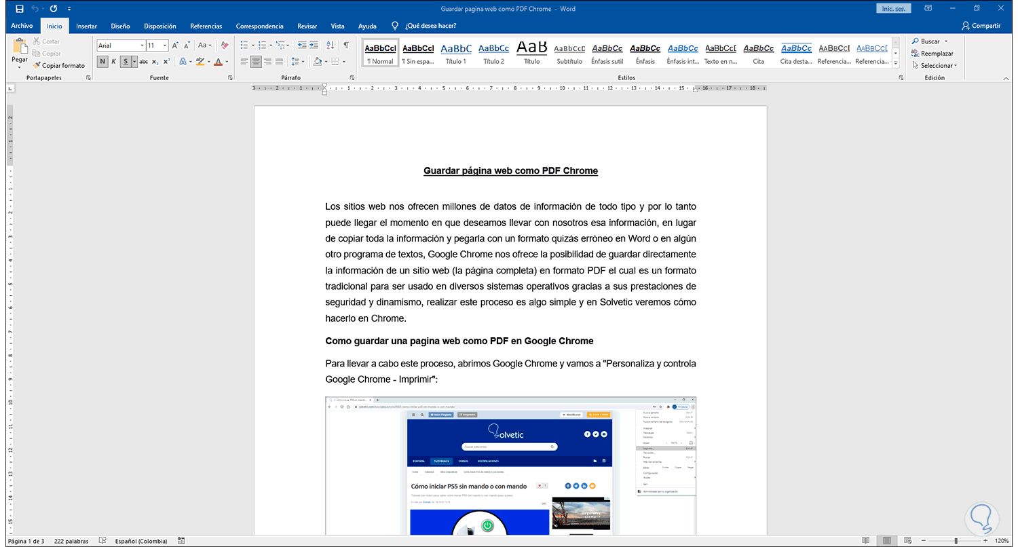Apply the yellow text highlight color
Viewport: 1018px width, 547px height.
200,62
